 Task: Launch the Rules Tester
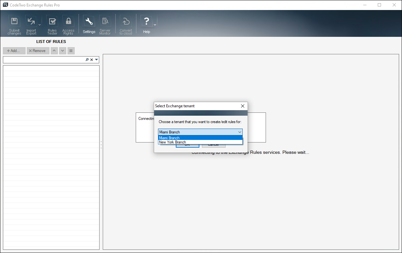click(52, 25)
